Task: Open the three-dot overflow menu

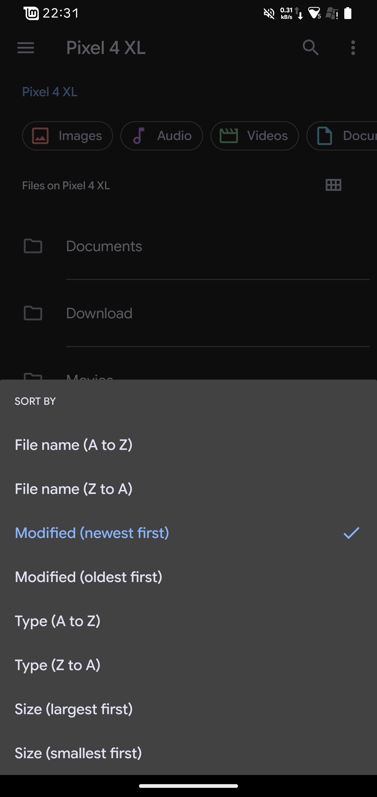Action: (x=353, y=48)
